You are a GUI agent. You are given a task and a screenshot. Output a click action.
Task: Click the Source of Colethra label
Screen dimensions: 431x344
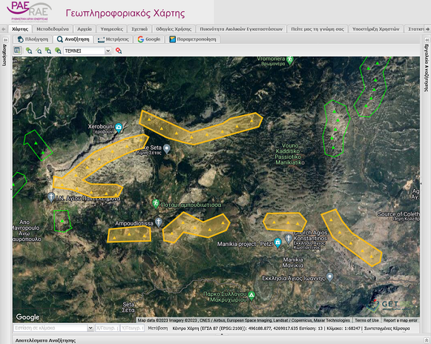398,216
